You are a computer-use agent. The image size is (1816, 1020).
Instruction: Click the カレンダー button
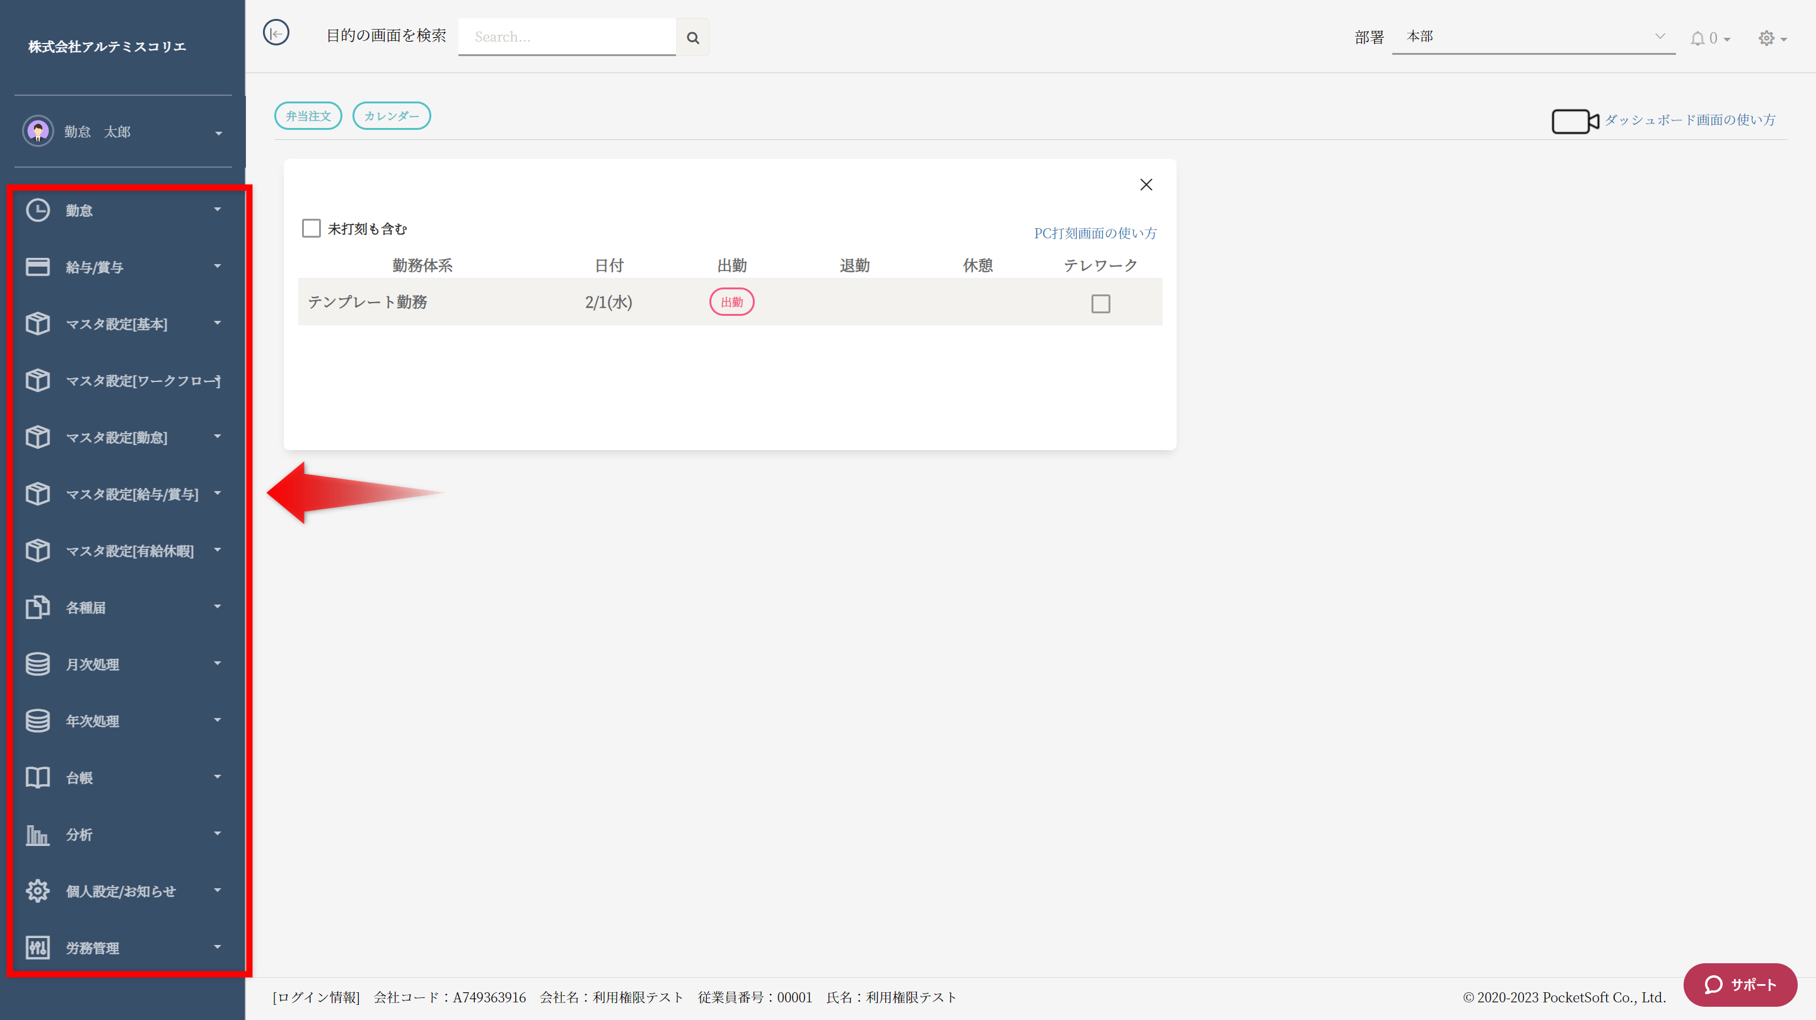point(391,115)
